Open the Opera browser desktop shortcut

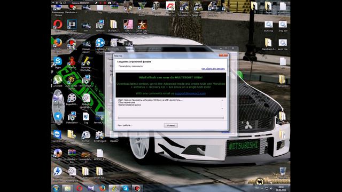[x=58, y=26]
